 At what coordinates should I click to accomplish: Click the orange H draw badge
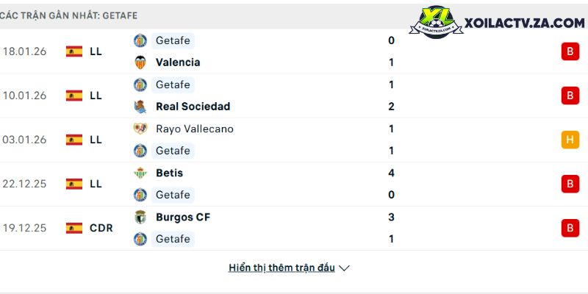[570, 140]
